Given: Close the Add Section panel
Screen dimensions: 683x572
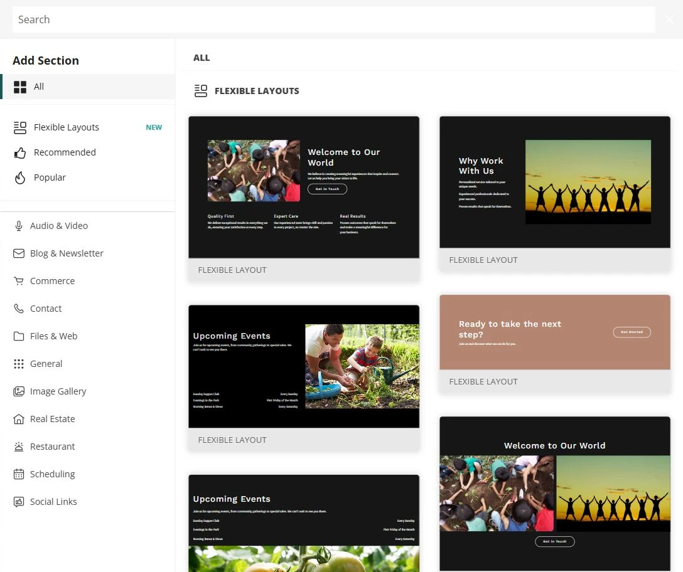Looking at the screenshot, I should [669, 19].
